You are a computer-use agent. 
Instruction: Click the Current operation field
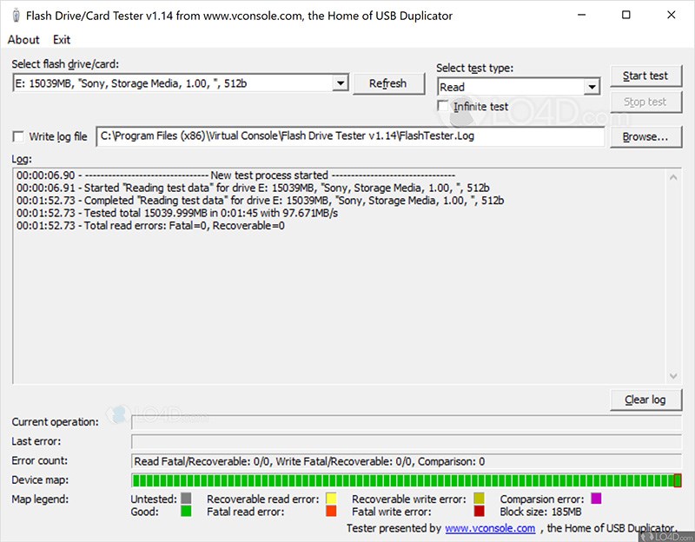point(407,422)
